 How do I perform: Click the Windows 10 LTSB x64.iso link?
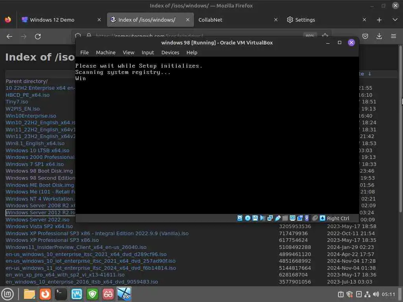(37, 150)
